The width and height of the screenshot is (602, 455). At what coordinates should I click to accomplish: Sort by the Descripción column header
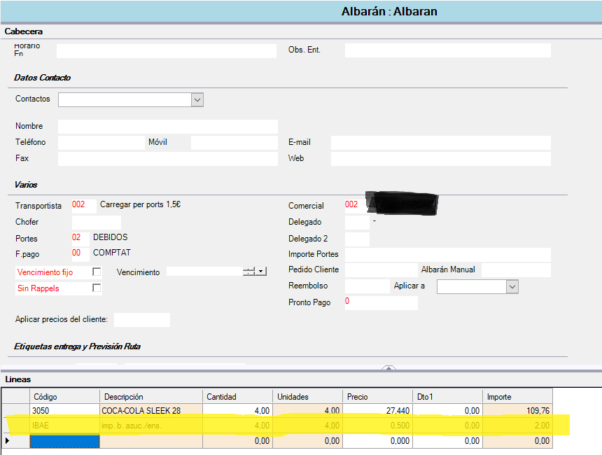[x=151, y=396]
